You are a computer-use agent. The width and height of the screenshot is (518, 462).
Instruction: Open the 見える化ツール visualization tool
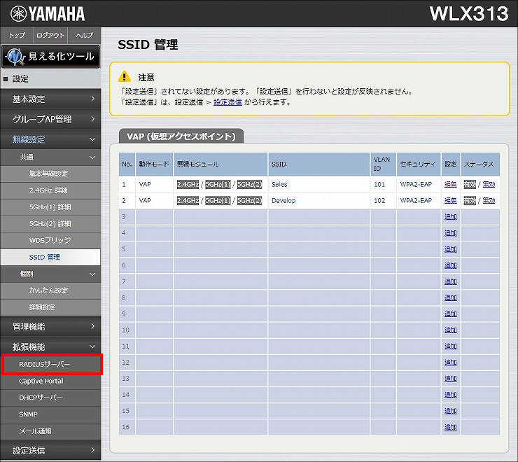[x=50, y=57]
